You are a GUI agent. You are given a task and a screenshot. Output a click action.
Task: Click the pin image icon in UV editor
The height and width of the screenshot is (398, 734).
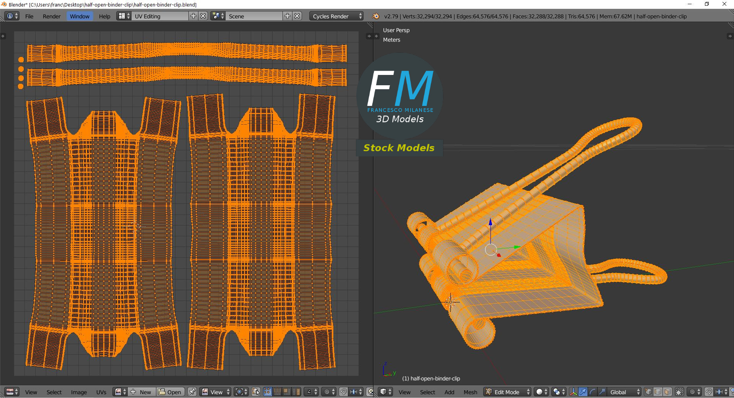click(x=192, y=392)
